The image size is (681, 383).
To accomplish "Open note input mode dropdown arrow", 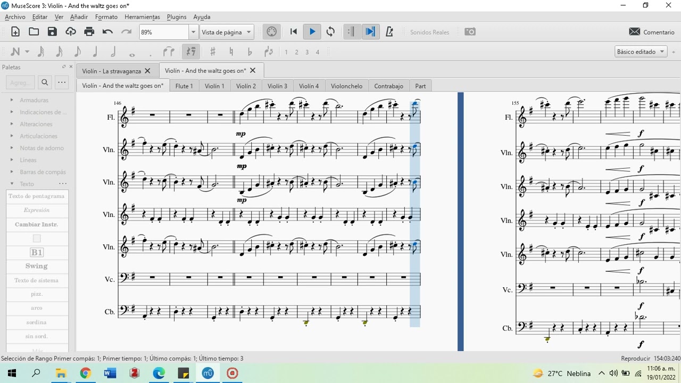I will (27, 52).
